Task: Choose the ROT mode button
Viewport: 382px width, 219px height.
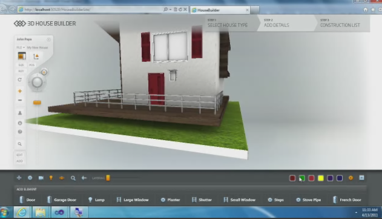Action: pyautogui.click(x=21, y=71)
